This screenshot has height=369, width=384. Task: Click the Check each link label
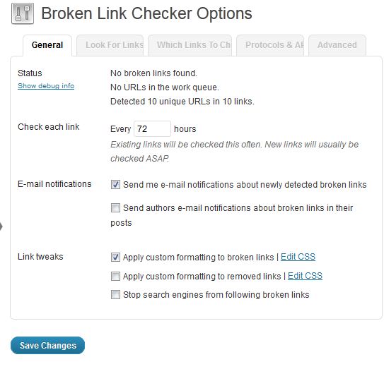click(49, 127)
